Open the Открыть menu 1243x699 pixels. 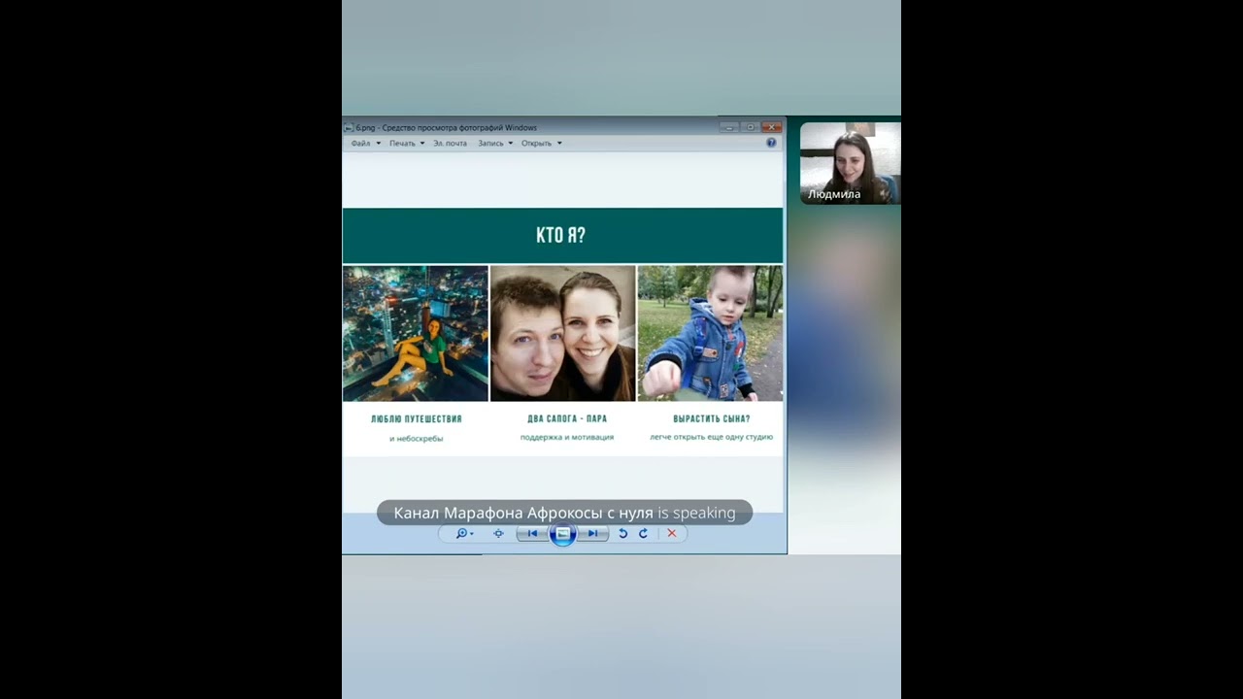click(x=542, y=143)
